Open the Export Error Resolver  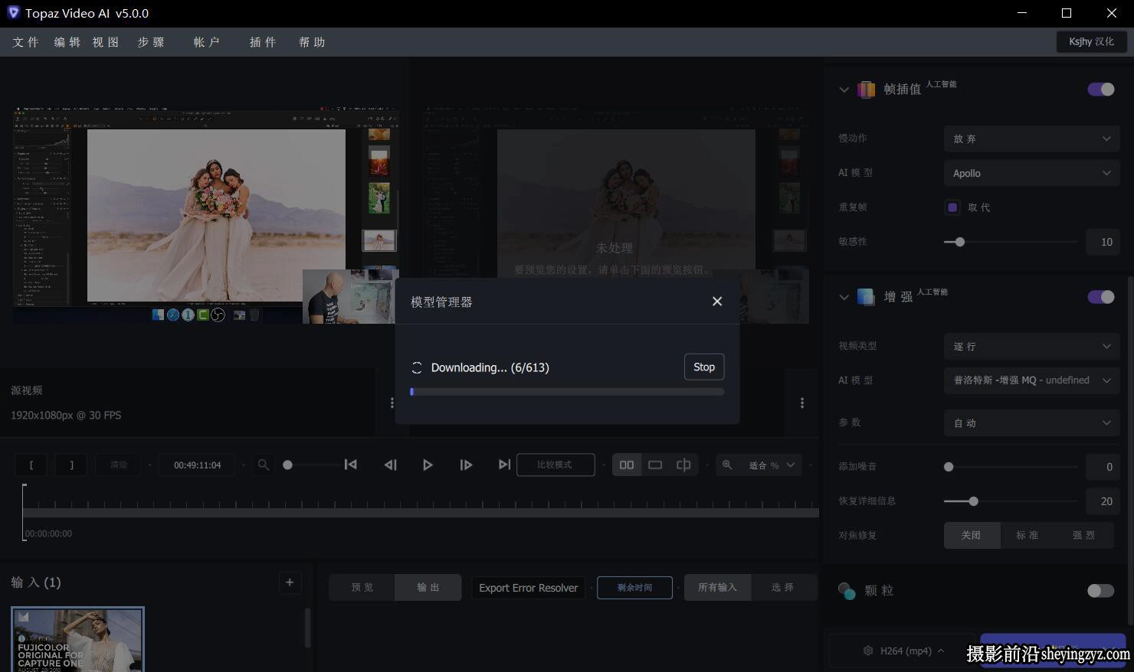(529, 588)
